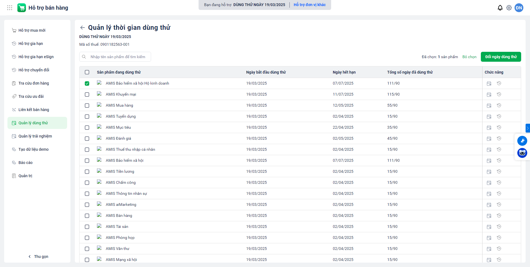Viewport: 530px width, 267px height.
Task: Open the ĐN user avatar menu
Action: pos(519,8)
